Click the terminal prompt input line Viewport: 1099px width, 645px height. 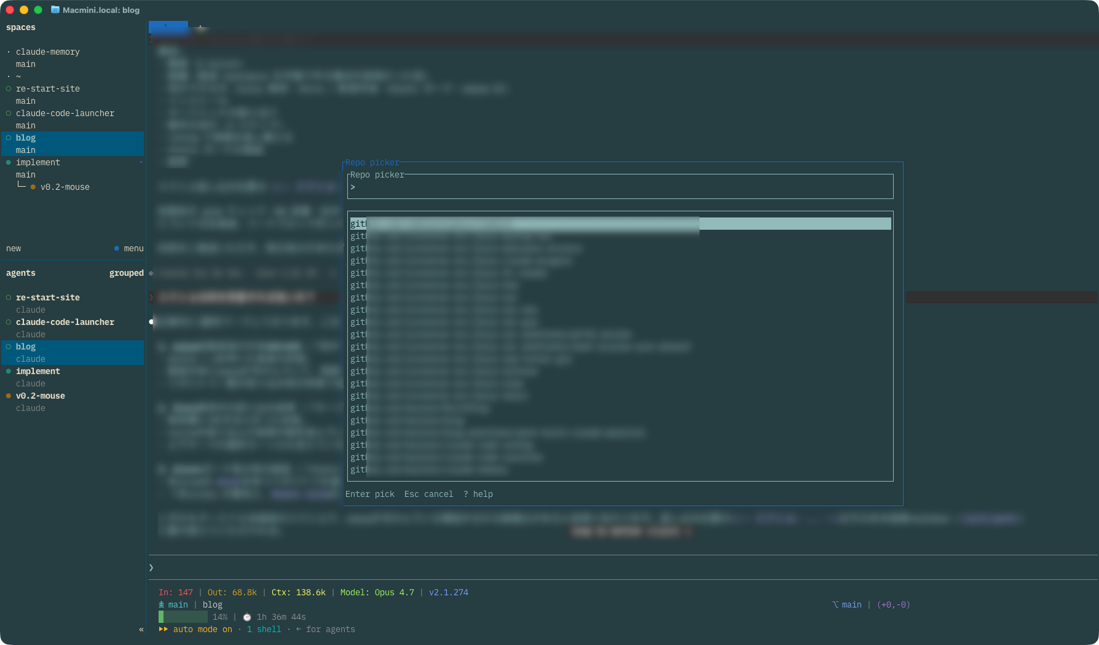click(623, 568)
